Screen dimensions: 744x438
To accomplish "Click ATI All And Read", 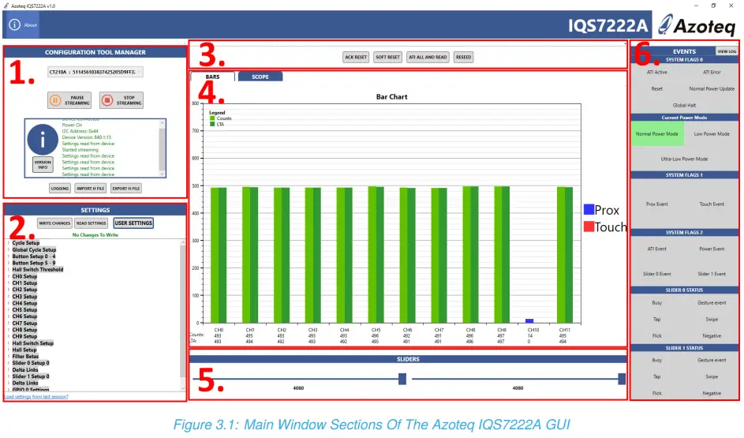I will 428,57.
